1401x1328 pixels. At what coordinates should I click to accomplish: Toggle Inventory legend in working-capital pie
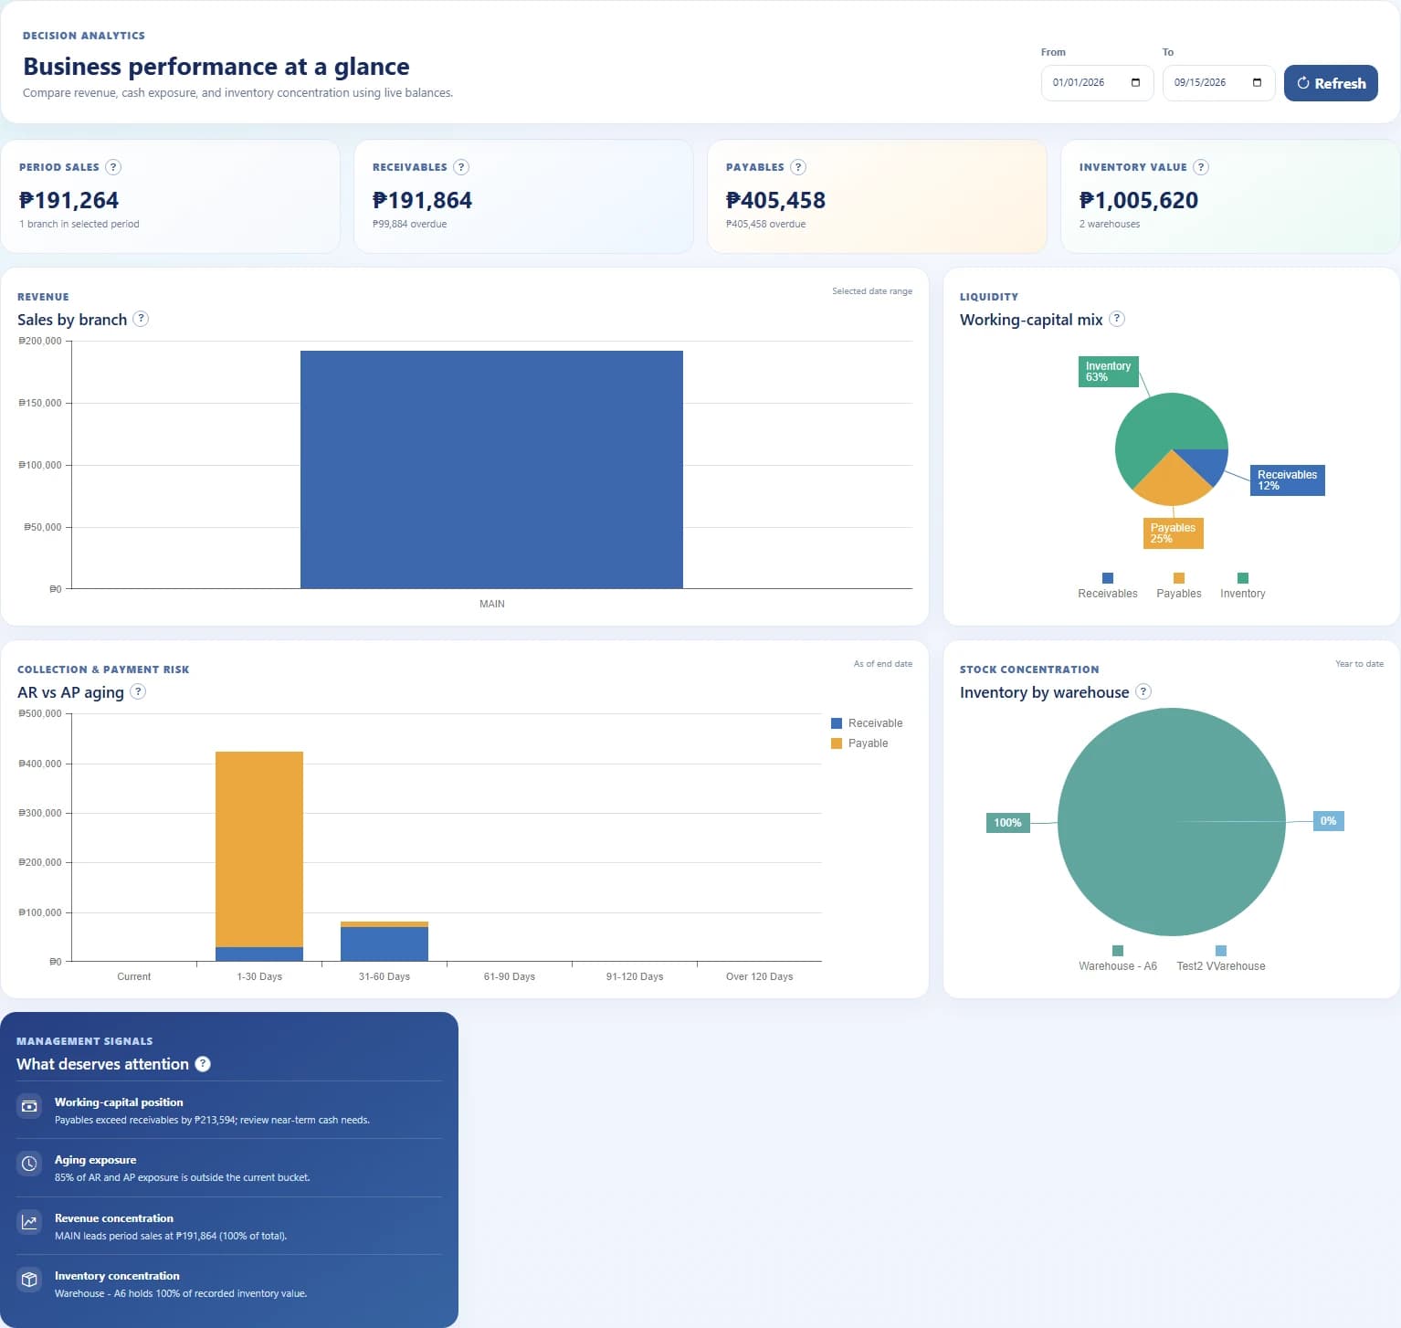pos(1243,586)
